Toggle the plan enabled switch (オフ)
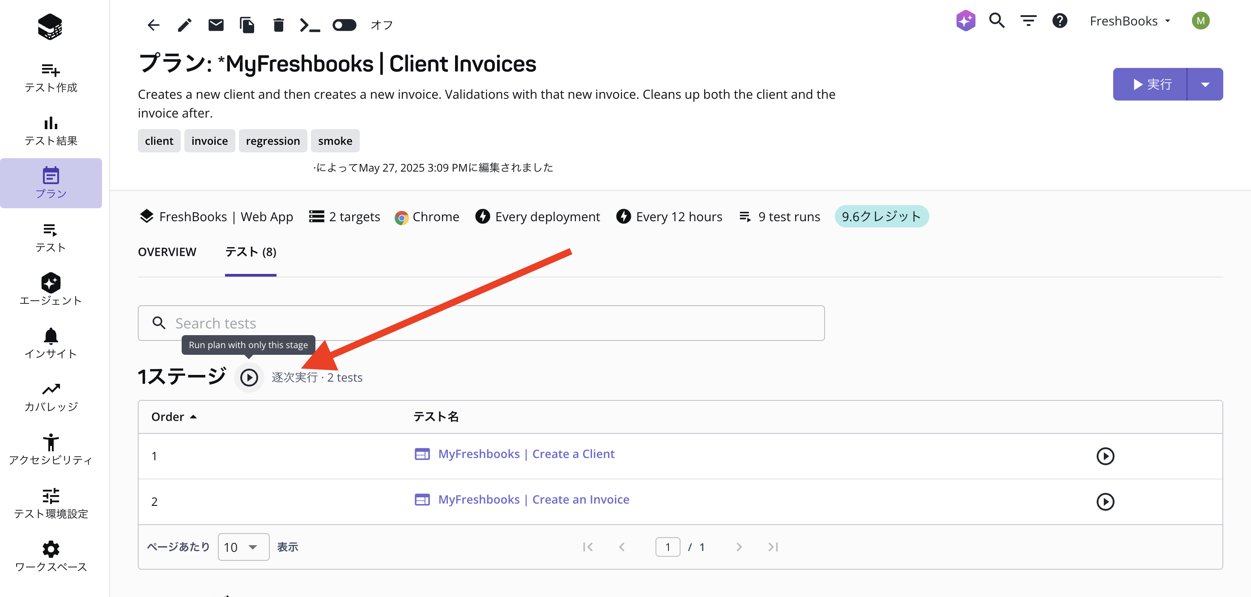 tap(345, 25)
